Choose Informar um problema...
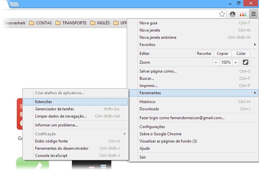The height and width of the screenshot is (171, 259). click(75, 125)
